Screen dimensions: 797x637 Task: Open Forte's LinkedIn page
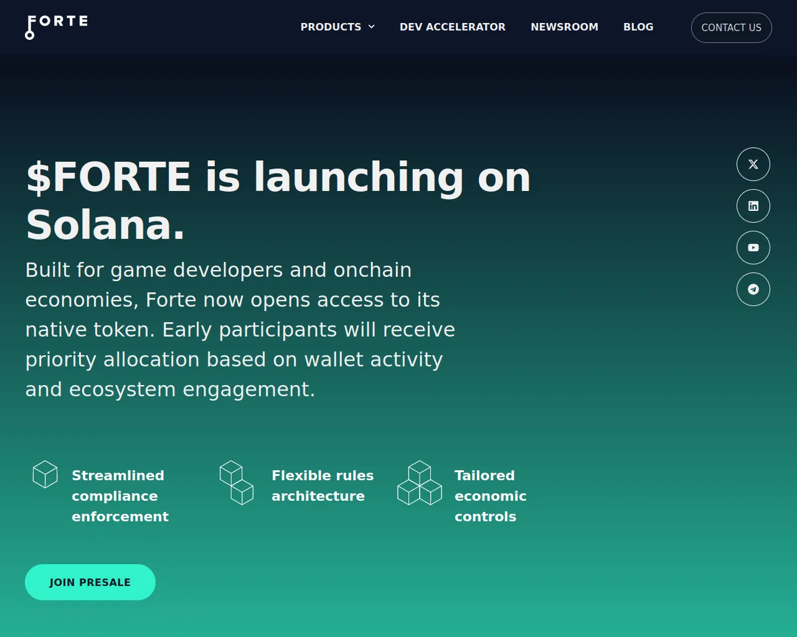tap(753, 206)
